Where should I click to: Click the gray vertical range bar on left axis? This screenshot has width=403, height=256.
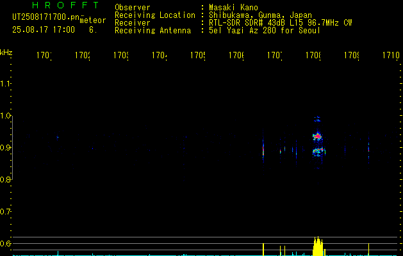(x=13, y=148)
